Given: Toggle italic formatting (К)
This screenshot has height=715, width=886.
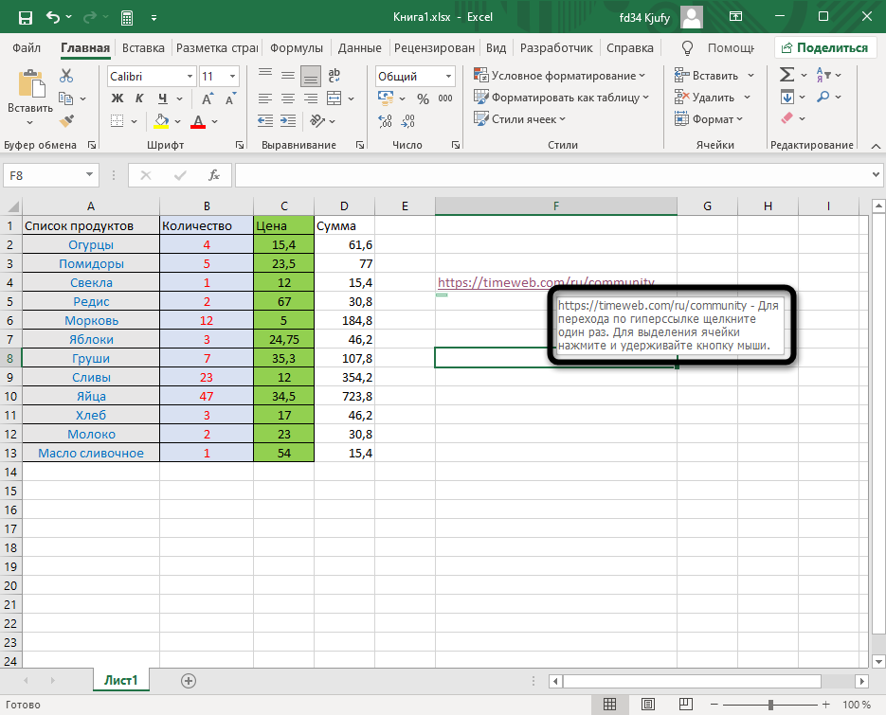Looking at the screenshot, I should (x=140, y=98).
